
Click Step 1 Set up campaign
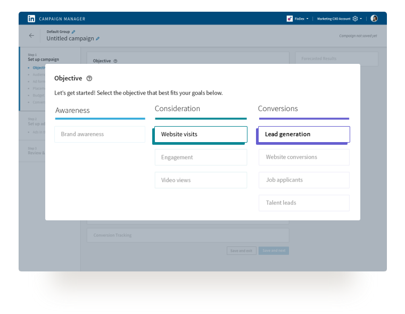coord(44,59)
